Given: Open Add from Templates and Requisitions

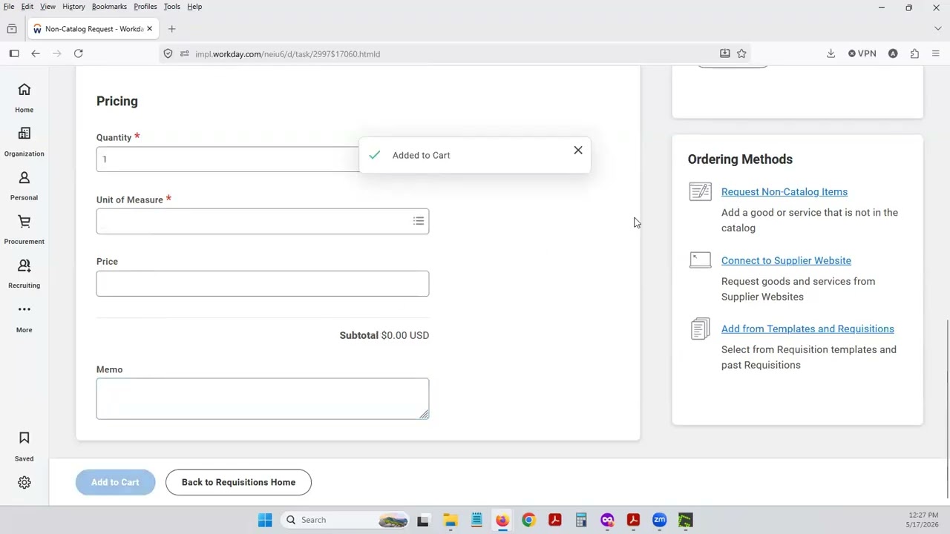Looking at the screenshot, I should [807, 329].
